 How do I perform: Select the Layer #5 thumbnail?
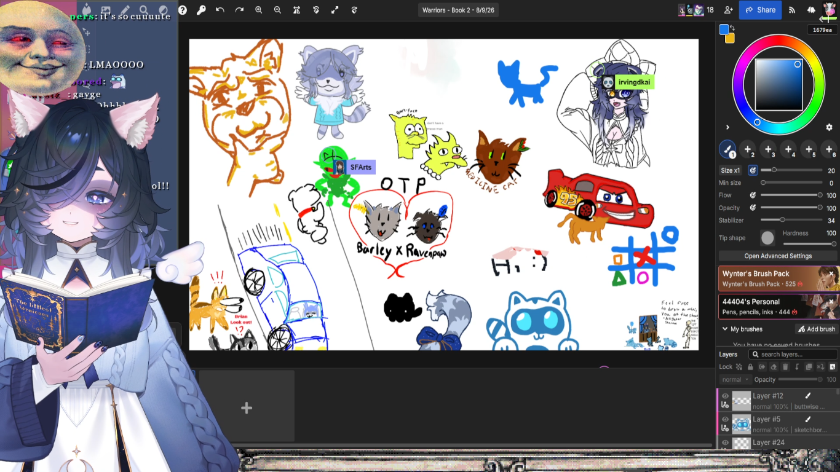coord(742,424)
